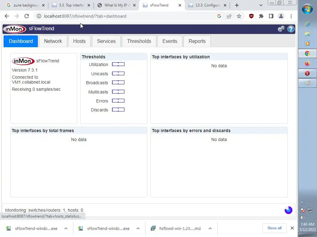Go back in browser history
The height and width of the screenshot is (237, 317).
click(x=7, y=16)
